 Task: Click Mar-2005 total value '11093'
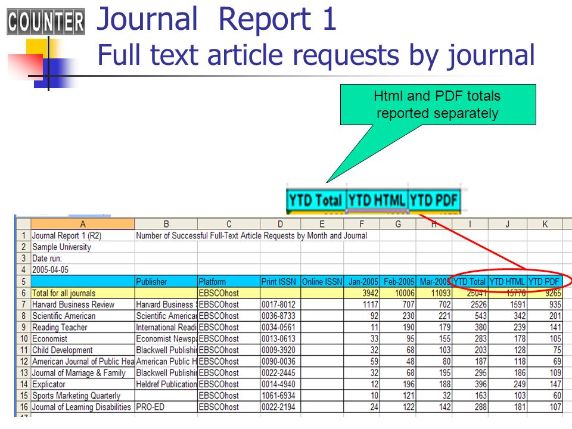(x=434, y=293)
